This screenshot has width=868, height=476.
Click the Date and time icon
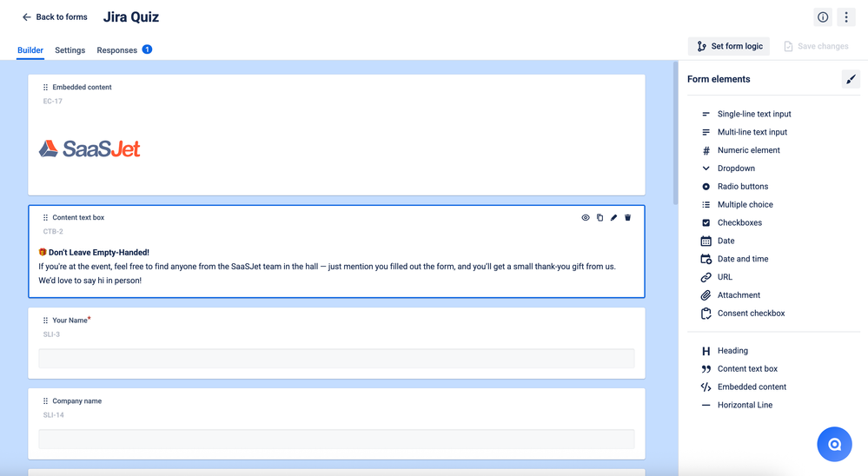[x=706, y=259]
